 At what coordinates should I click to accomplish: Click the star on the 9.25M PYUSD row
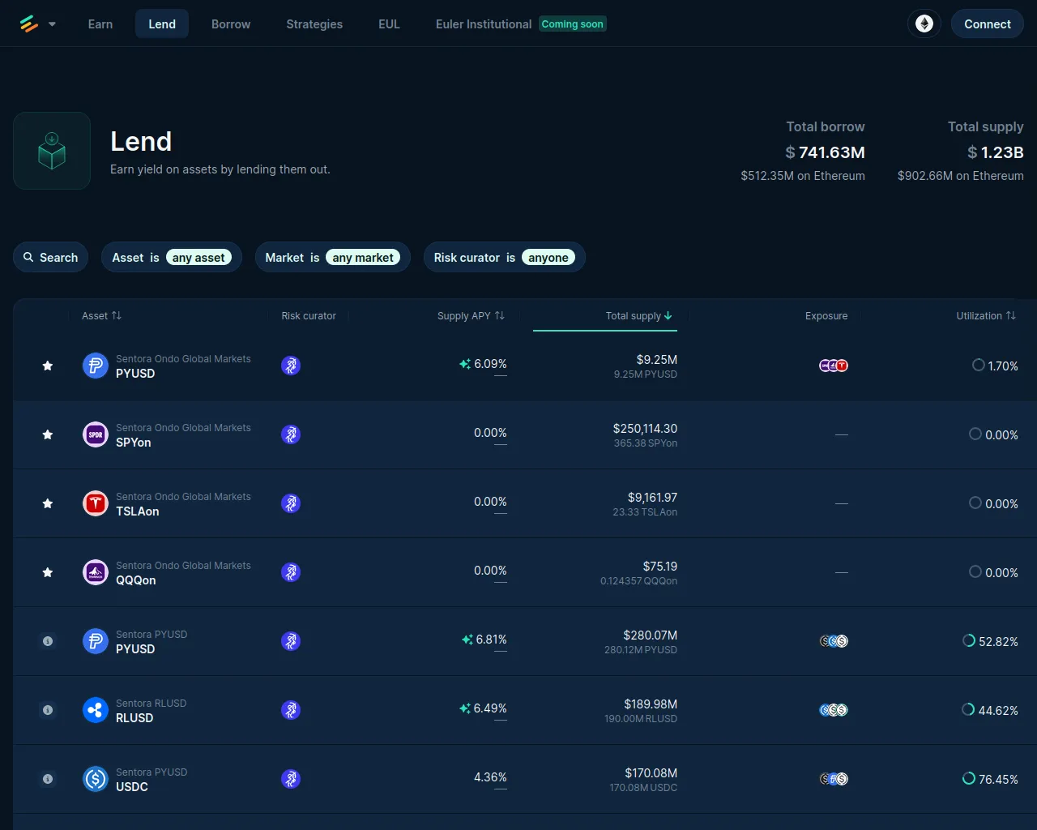(x=48, y=366)
